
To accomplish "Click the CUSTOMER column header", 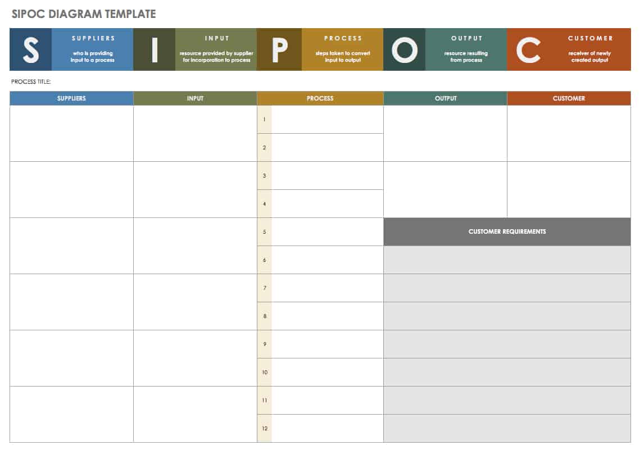I will 569,98.
